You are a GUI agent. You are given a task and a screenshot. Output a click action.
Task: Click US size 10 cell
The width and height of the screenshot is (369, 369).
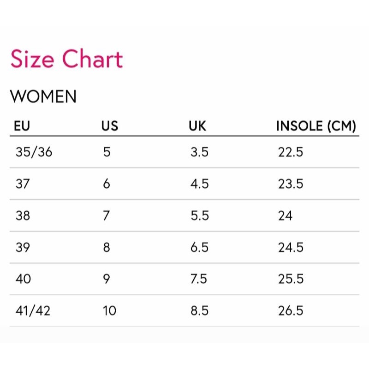coord(109,311)
